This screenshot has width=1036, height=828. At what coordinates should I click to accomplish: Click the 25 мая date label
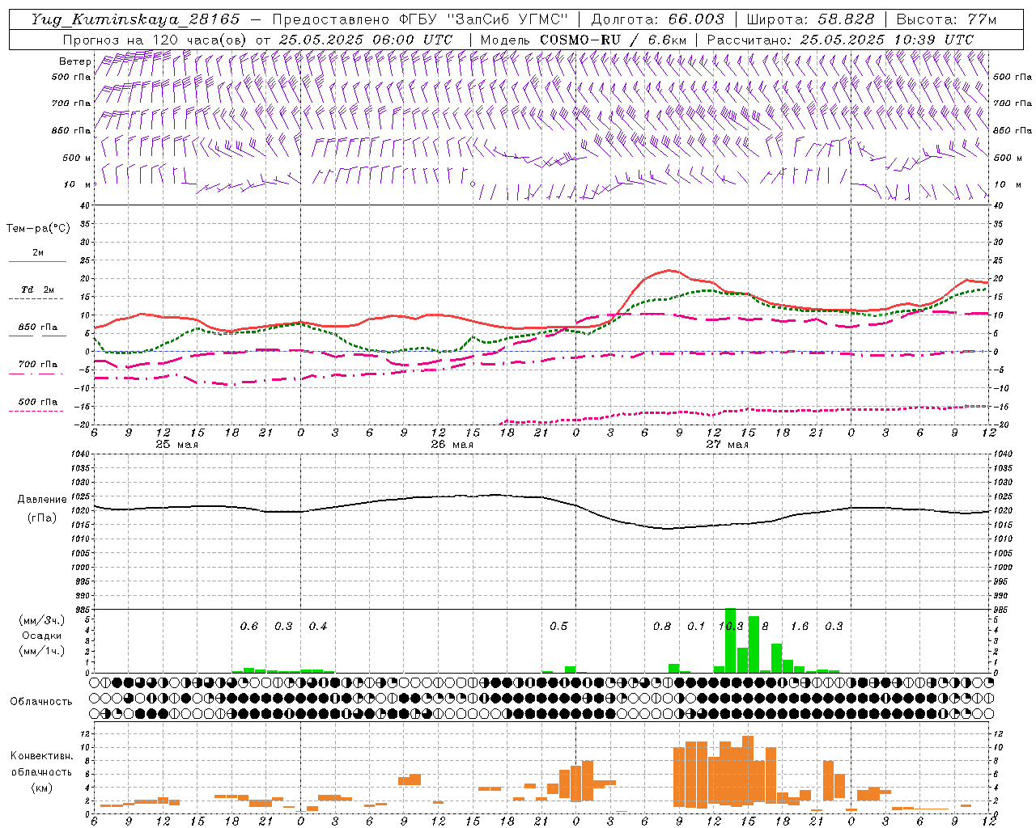click(x=176, y=445)
